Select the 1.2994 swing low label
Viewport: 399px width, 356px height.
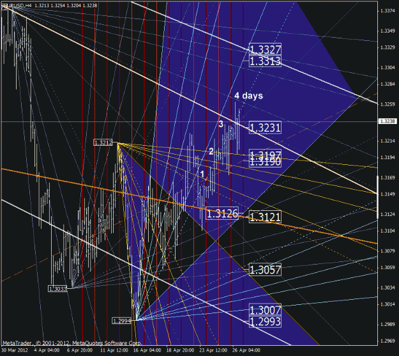pos(122,321)
